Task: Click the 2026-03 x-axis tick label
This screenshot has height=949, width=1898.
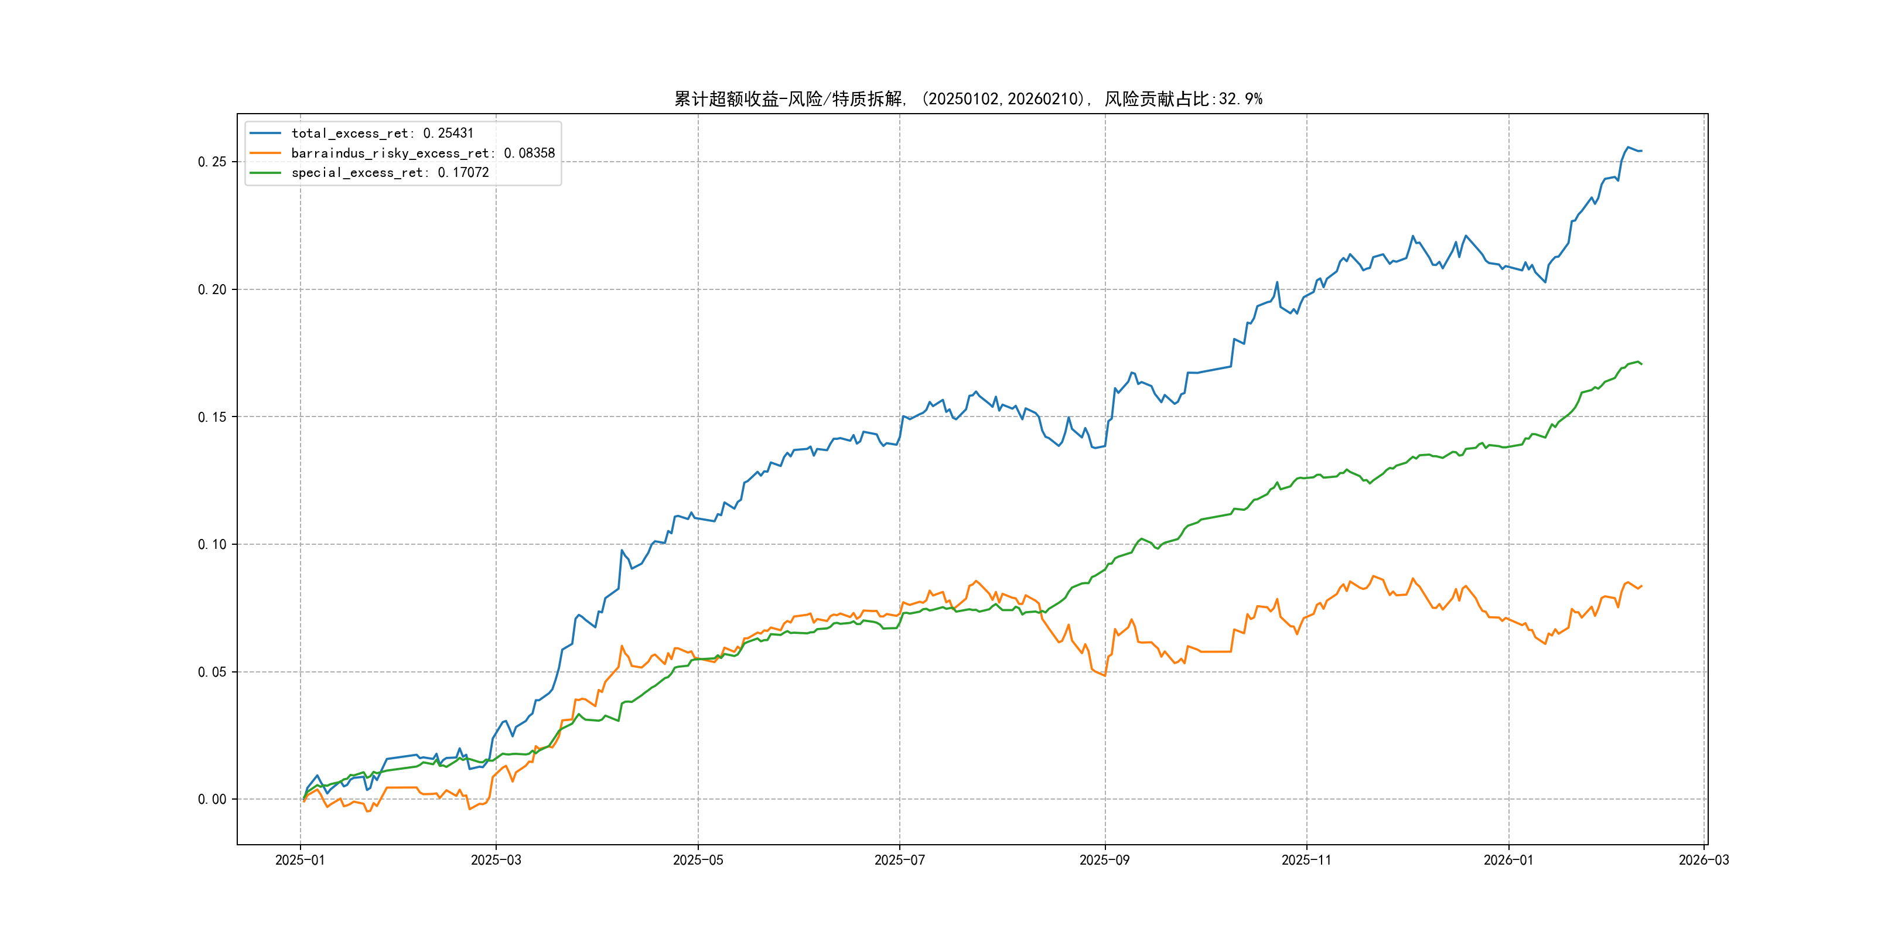Action: point(1704,860)
